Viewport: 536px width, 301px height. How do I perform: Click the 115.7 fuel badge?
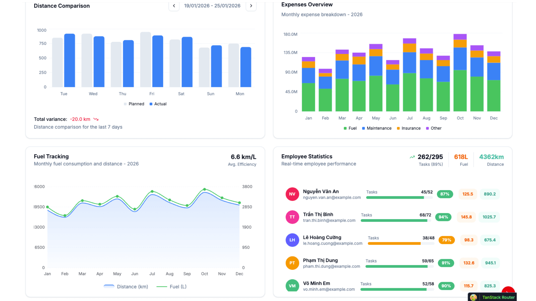coord(468,286)
